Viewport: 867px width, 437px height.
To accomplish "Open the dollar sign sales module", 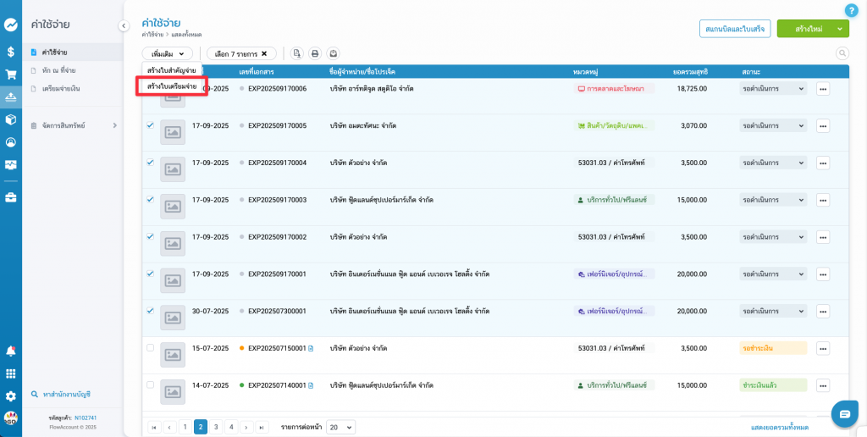I will [x=11, y=52].
